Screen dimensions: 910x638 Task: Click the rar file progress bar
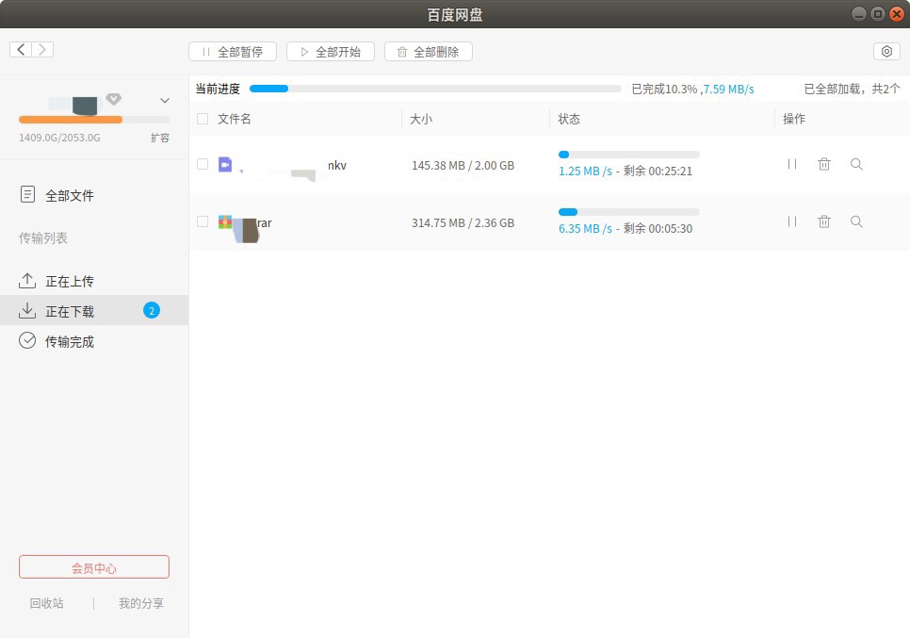click(628, 212)
